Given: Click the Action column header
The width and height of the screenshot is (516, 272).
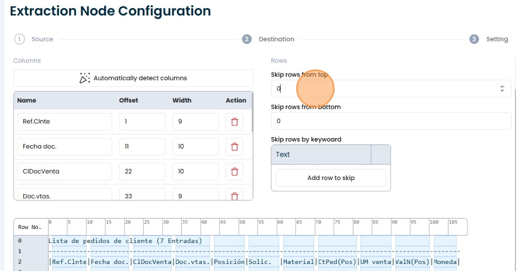Looking at the screenshot, I should pyautogui.click(x=236, y=100).
